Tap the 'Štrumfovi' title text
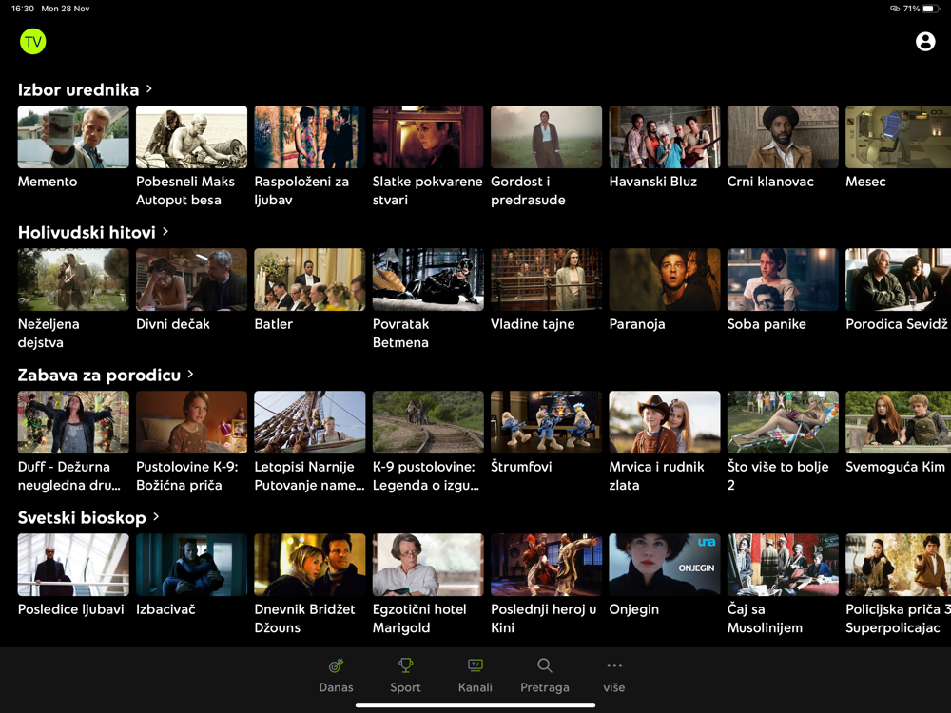951x713 pixels. pyautogui.click(x=521, y=466)
